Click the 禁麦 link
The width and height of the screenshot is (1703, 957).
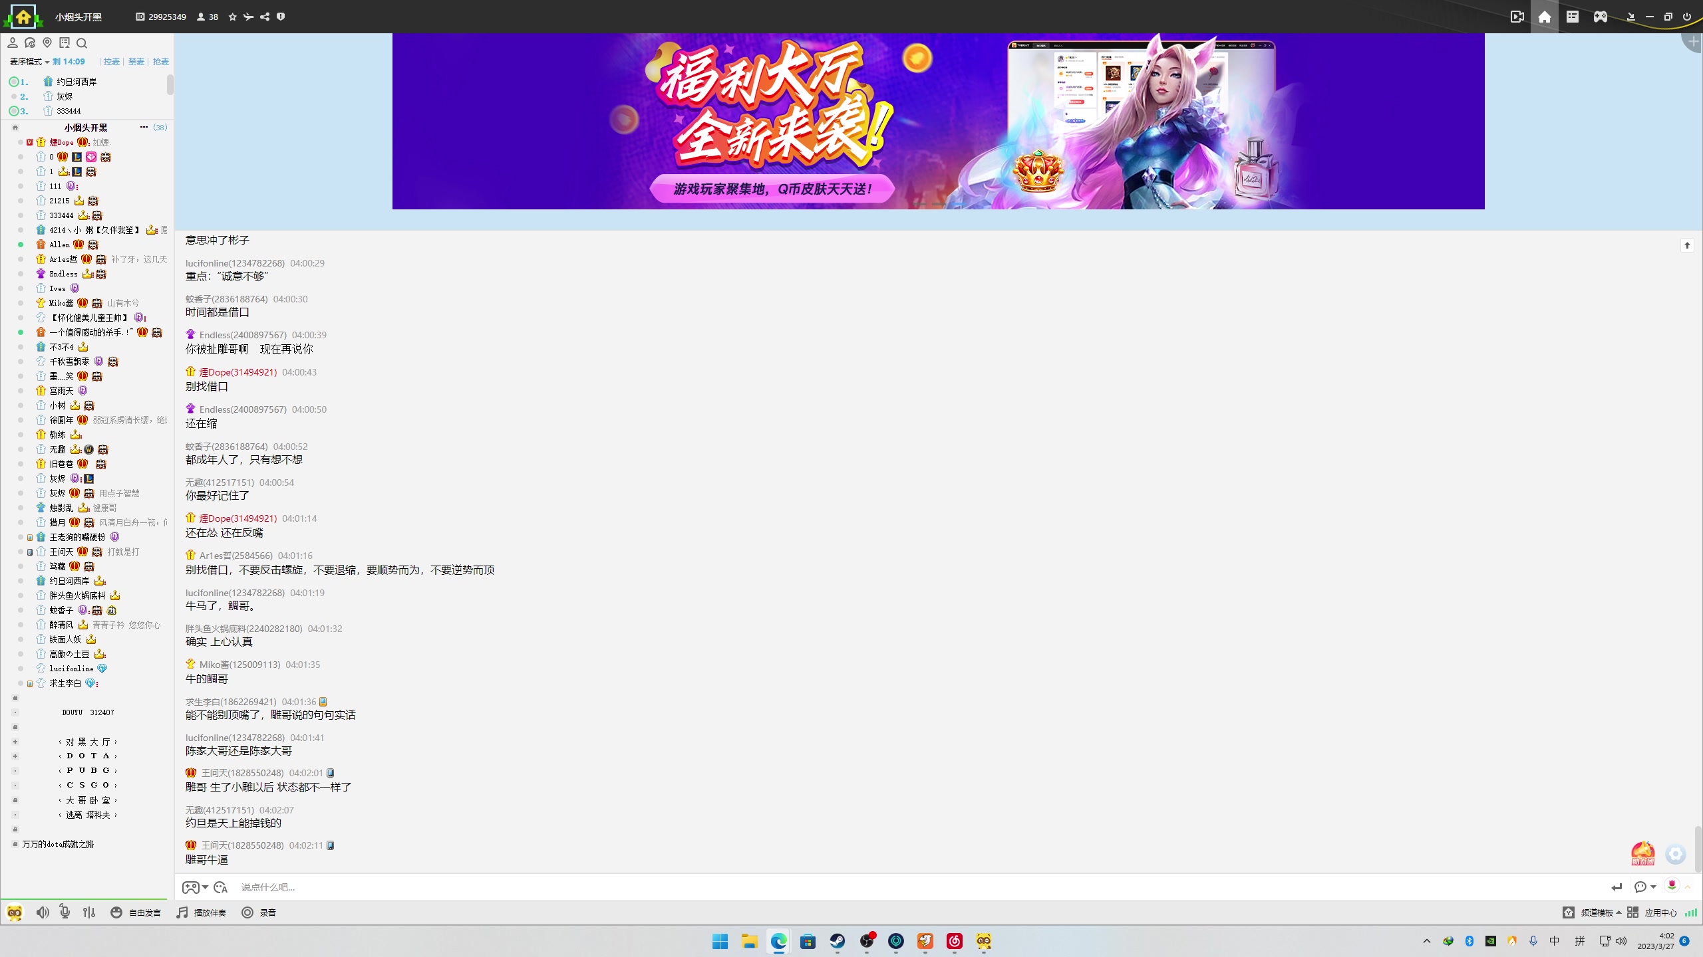(x=136, y=61)
